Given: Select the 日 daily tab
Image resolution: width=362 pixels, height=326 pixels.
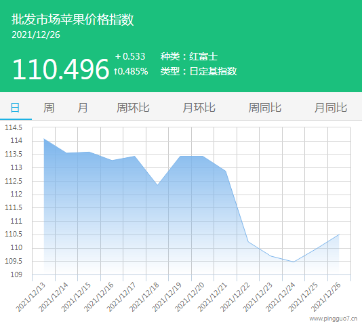Looking at the screenshot, I should (x=15, y=108).
